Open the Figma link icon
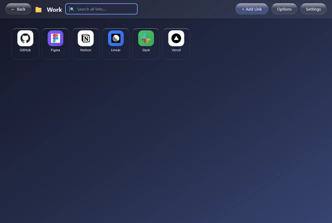 pyautogui.click(x=56, y=38)
